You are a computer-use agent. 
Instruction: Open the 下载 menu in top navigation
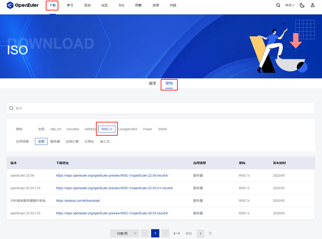[x=52, y=5]
